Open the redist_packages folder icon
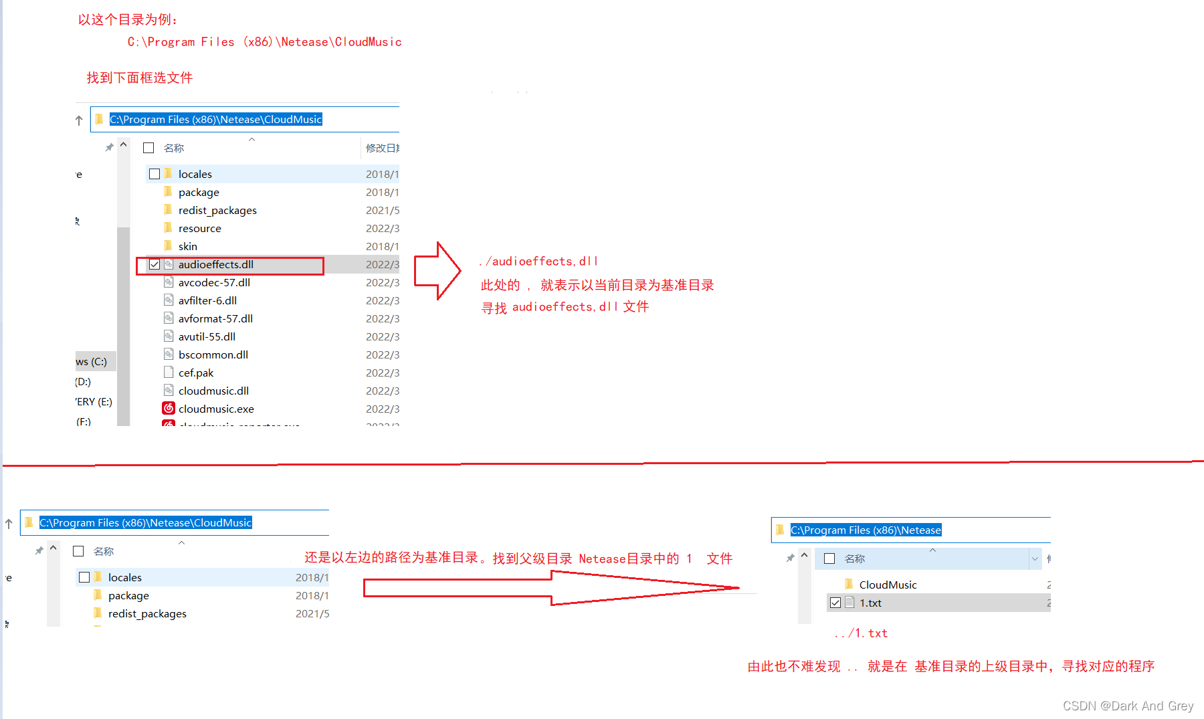The image size is (1204, 719). coord(169,210)
